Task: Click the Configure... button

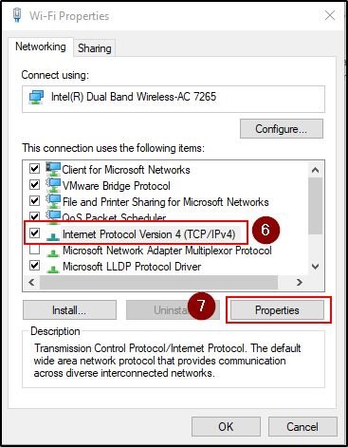Action: pos(282,129)
